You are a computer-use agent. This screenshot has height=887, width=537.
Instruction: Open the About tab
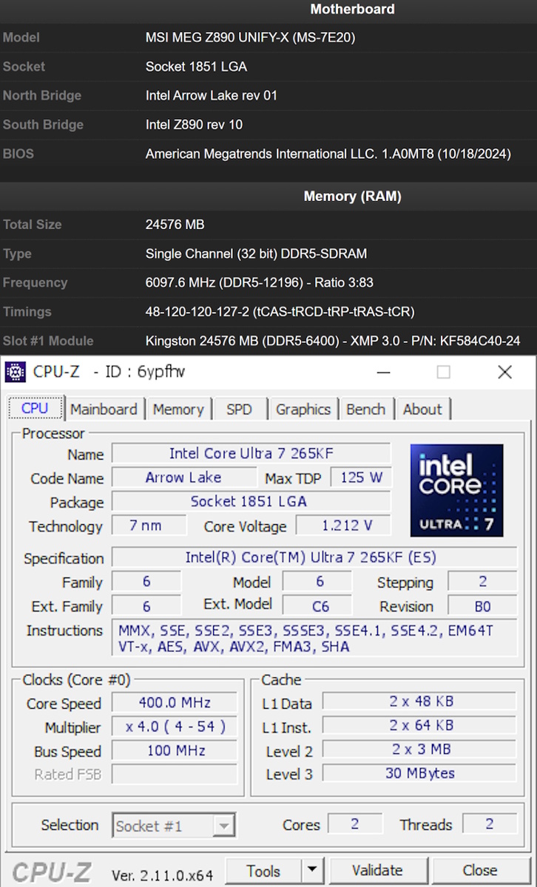point(422,409)
